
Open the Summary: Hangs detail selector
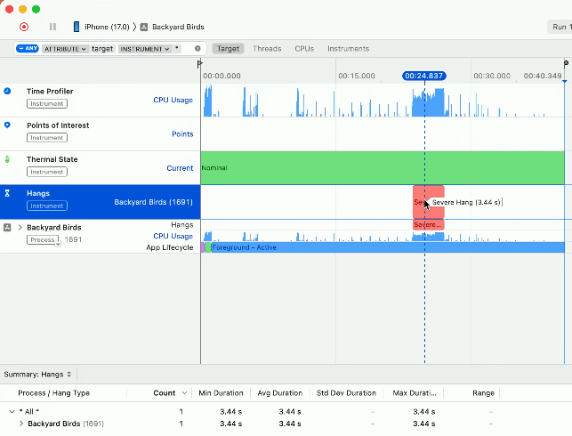pos(37,375)
